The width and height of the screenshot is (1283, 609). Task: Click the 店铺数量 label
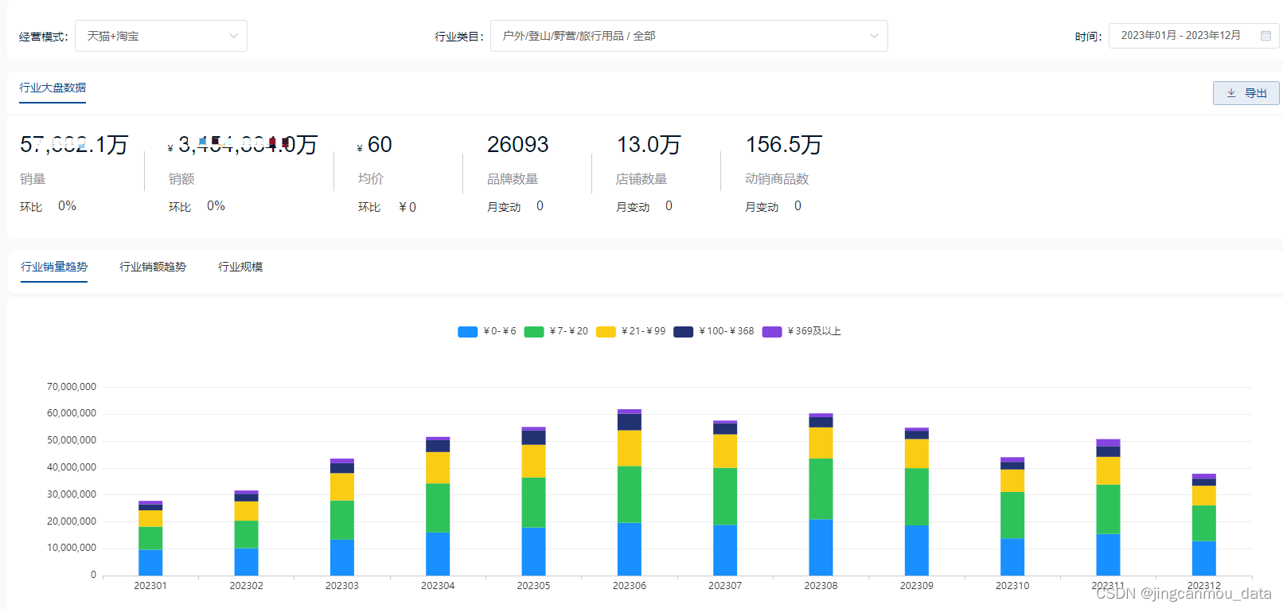coord(641,179)
